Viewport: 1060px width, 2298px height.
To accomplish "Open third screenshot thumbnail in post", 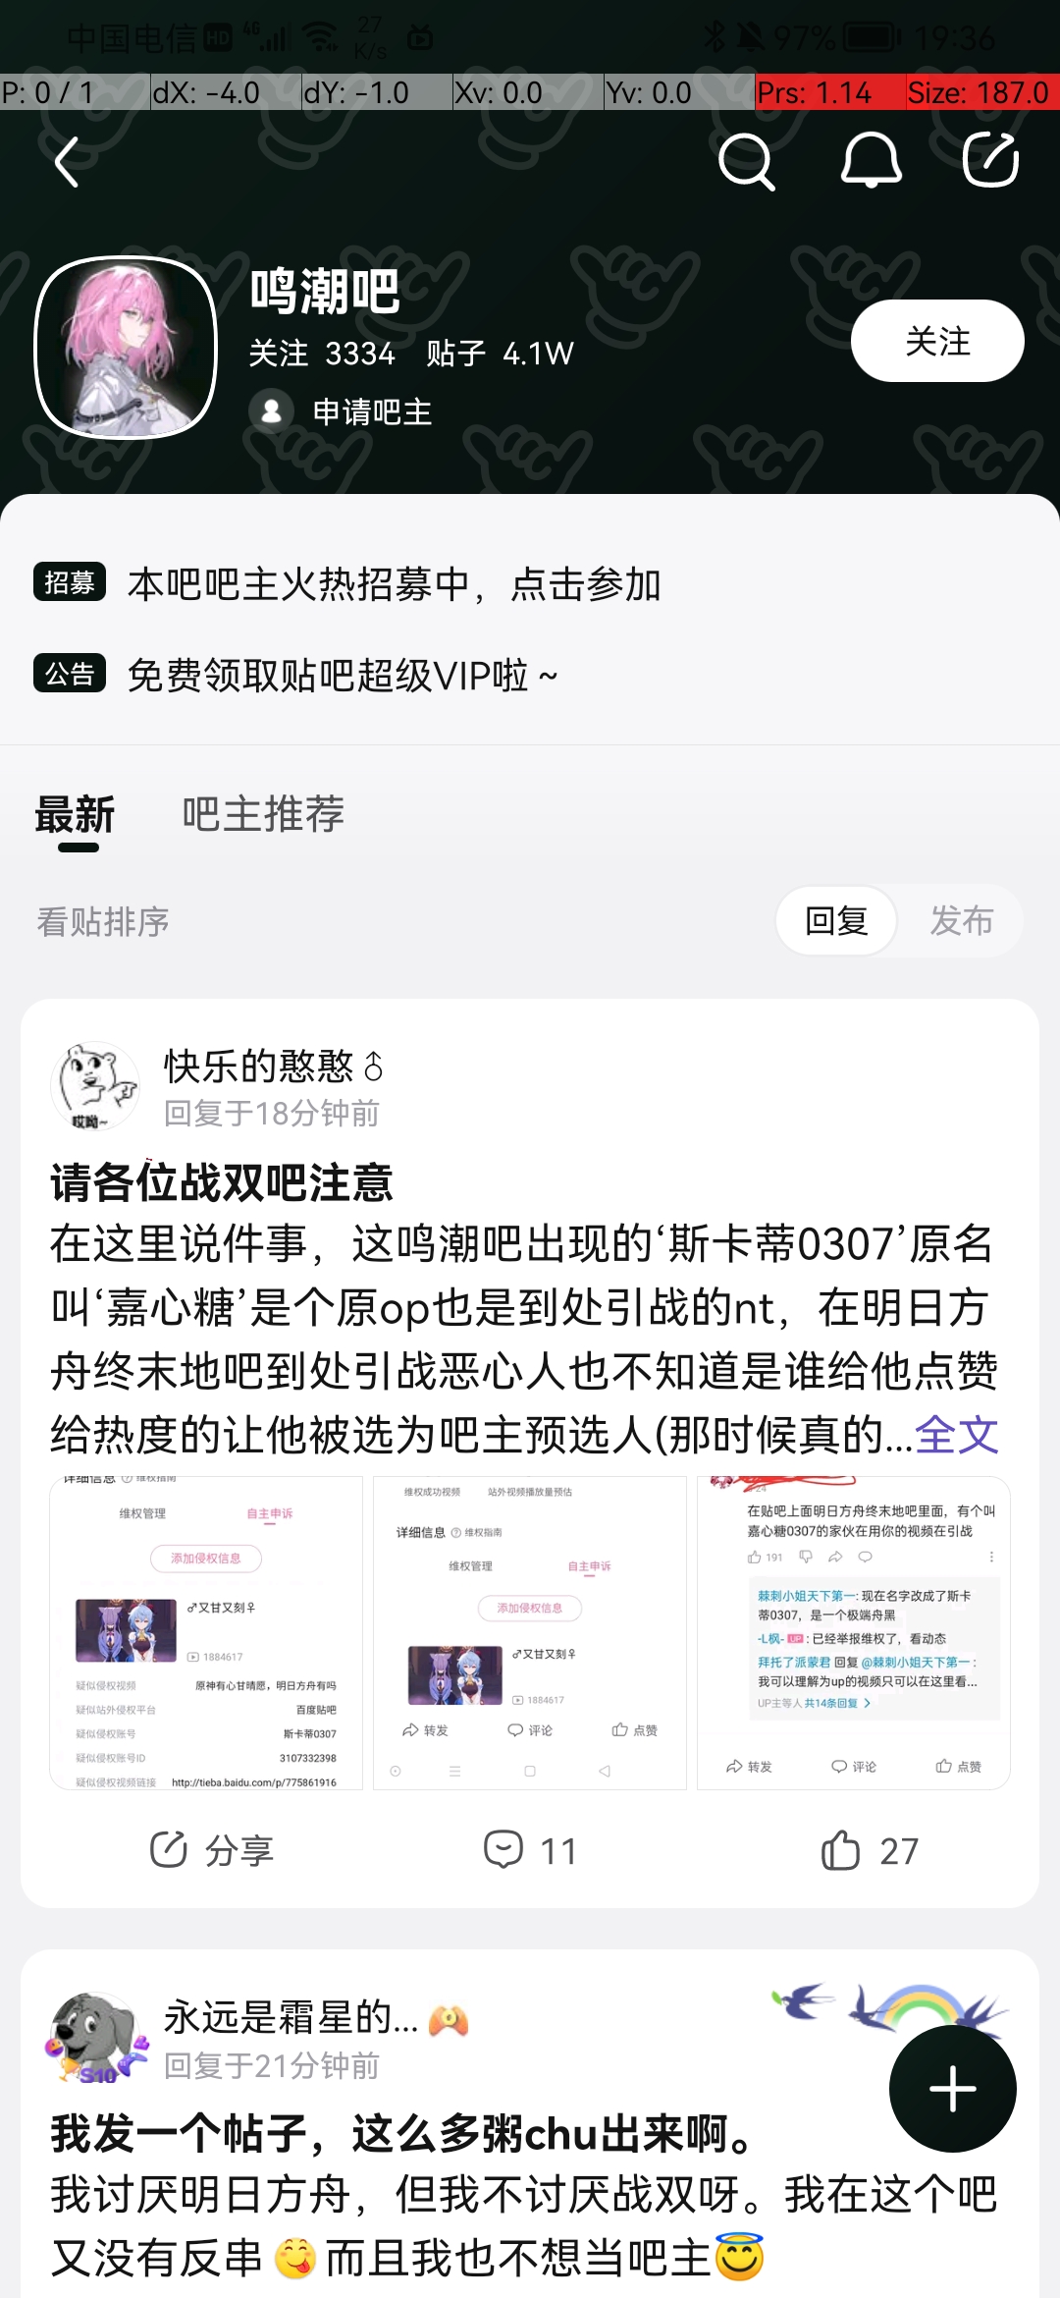I will click(854, 1633).
